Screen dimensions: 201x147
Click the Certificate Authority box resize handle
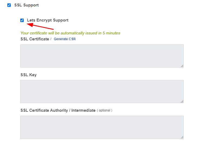[x=182, y=137]
